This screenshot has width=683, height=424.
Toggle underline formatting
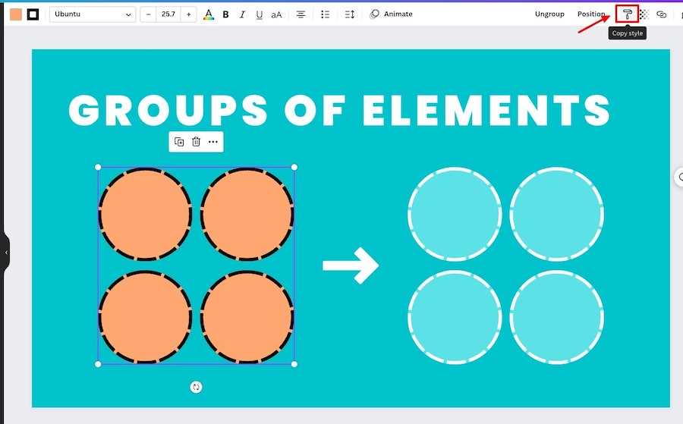pyautogui.click(x=260, y=14)
